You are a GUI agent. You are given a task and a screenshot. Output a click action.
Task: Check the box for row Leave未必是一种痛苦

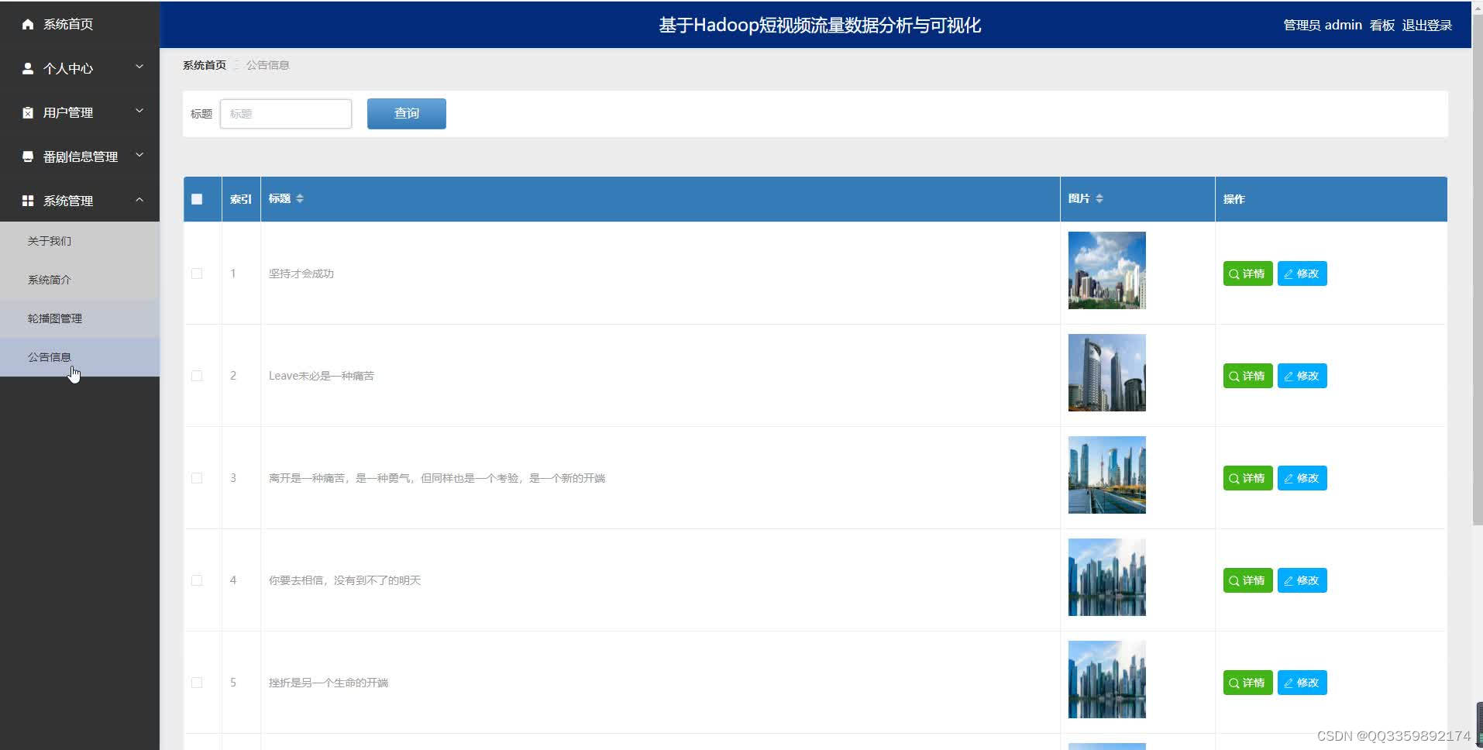click(197, 376)
